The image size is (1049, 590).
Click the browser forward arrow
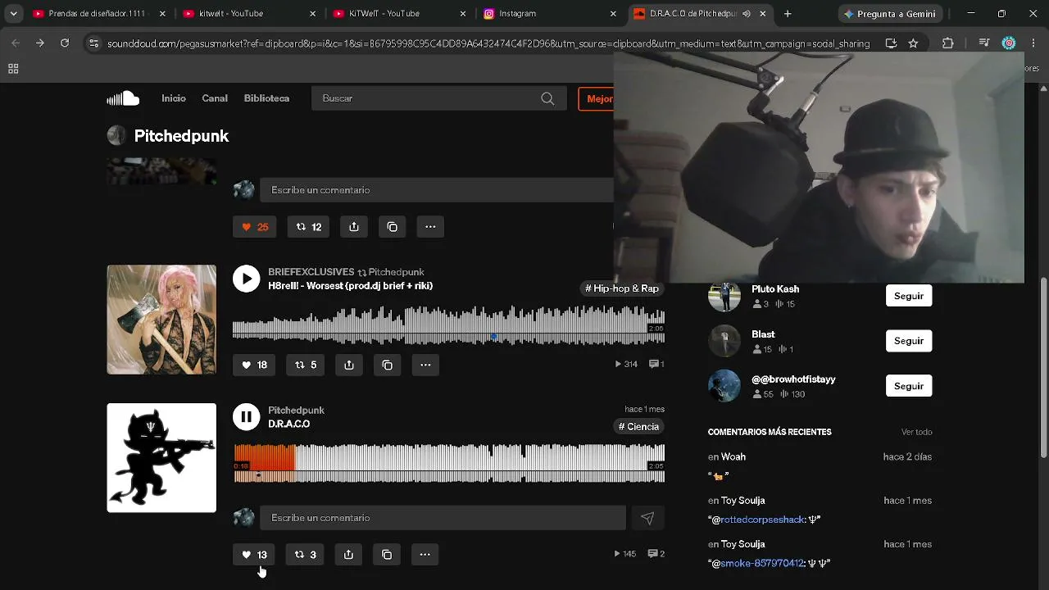point(40,43)
